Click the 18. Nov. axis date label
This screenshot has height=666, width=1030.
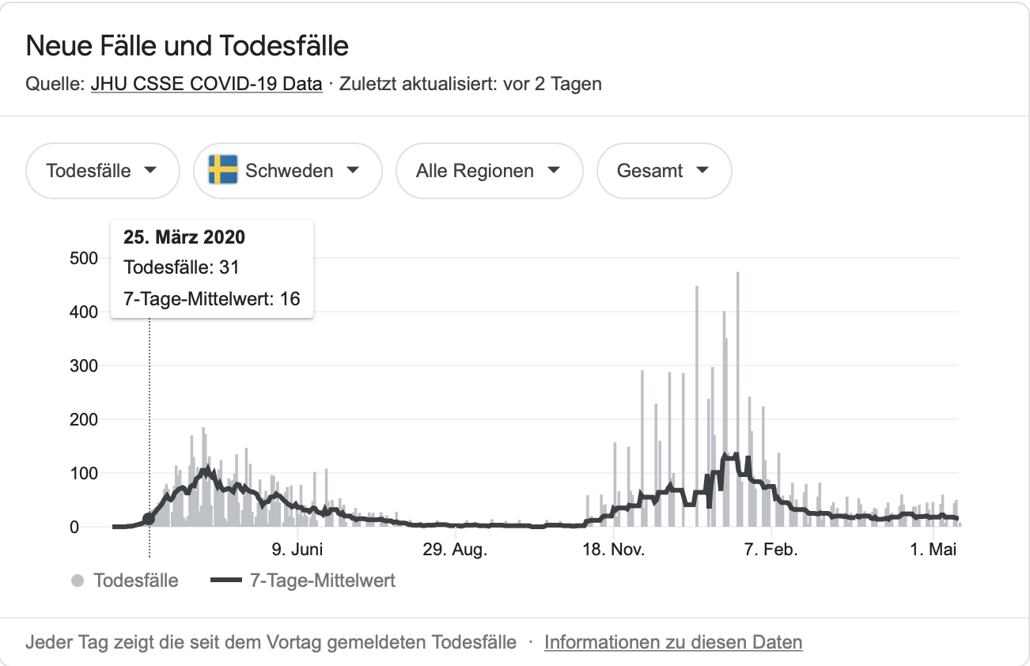[612, 550]
